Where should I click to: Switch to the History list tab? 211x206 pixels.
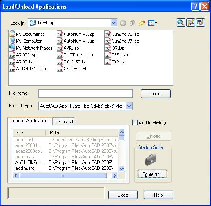[64, 121]
